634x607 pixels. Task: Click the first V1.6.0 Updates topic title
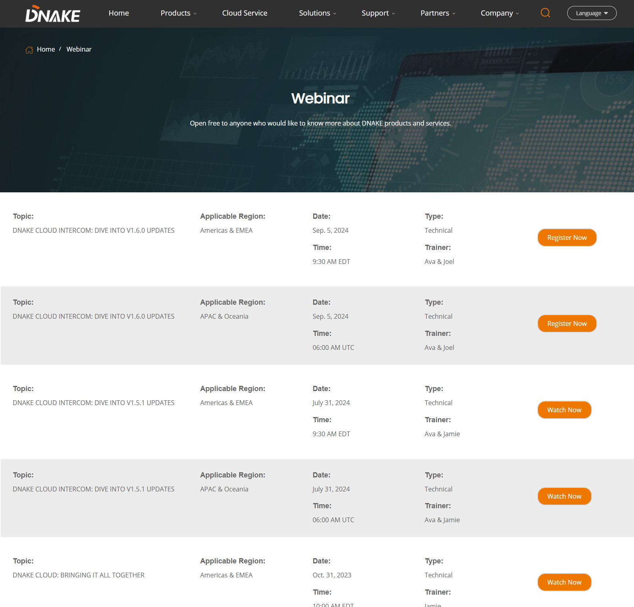[94, 230]
